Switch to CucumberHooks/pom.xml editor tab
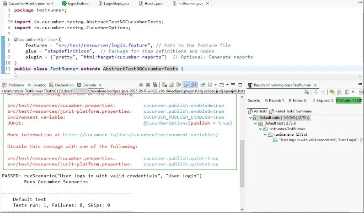Image resolution: width=364 pixels, height=213 pixels. click(28, 4)
